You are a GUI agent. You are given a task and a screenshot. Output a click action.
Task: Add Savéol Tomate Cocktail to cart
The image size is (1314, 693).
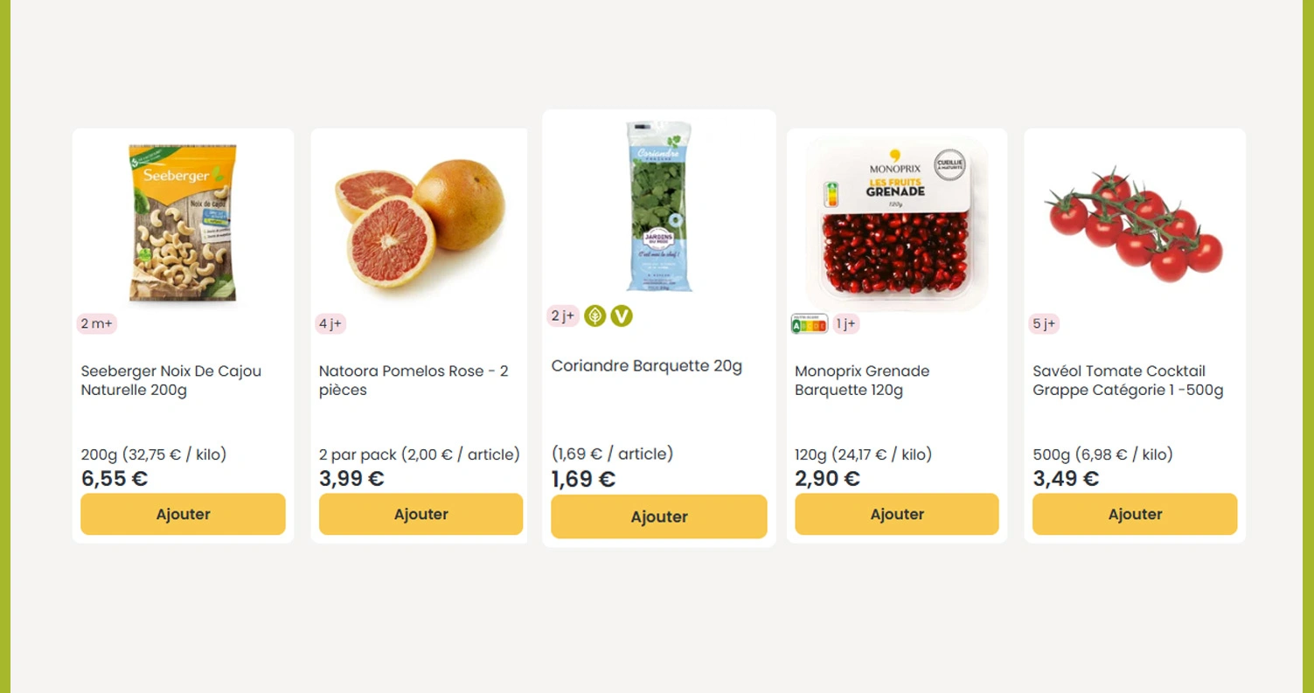pos(1134,514)
